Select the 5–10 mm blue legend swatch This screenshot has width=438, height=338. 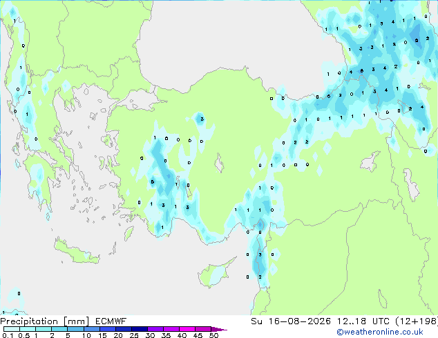(x=76, y=329)
